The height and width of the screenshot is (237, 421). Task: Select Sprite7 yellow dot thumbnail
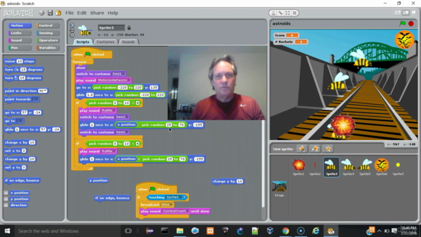(398, 167)
